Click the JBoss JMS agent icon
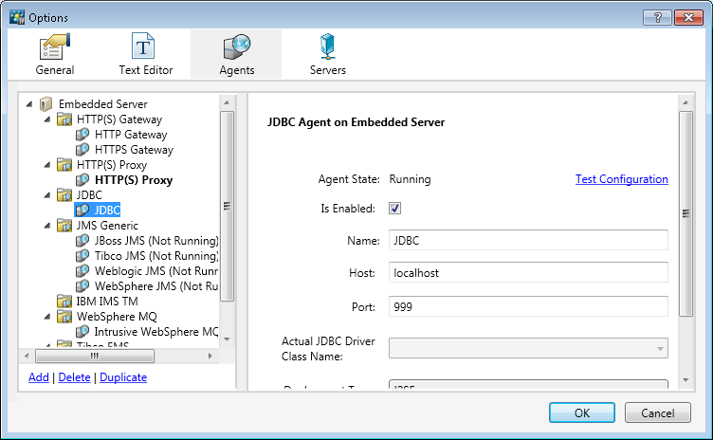The height and width of the screenshot is (440, 713). [x=82, y=241]
